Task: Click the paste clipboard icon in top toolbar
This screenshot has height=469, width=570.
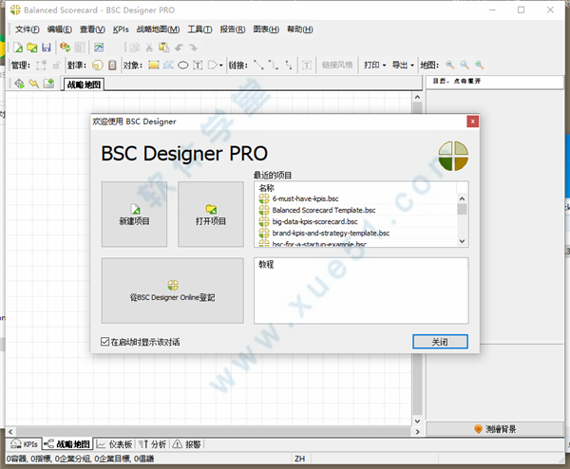Action: pos(163,47)
